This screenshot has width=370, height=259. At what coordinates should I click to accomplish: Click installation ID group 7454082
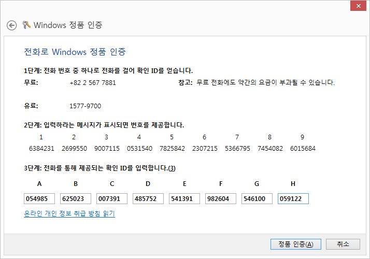coord(270,149)
